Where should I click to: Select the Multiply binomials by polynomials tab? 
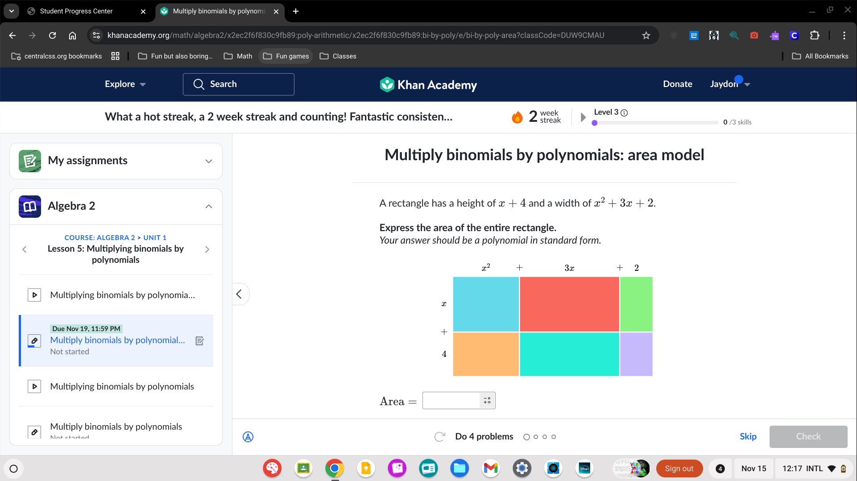[219, 11]
